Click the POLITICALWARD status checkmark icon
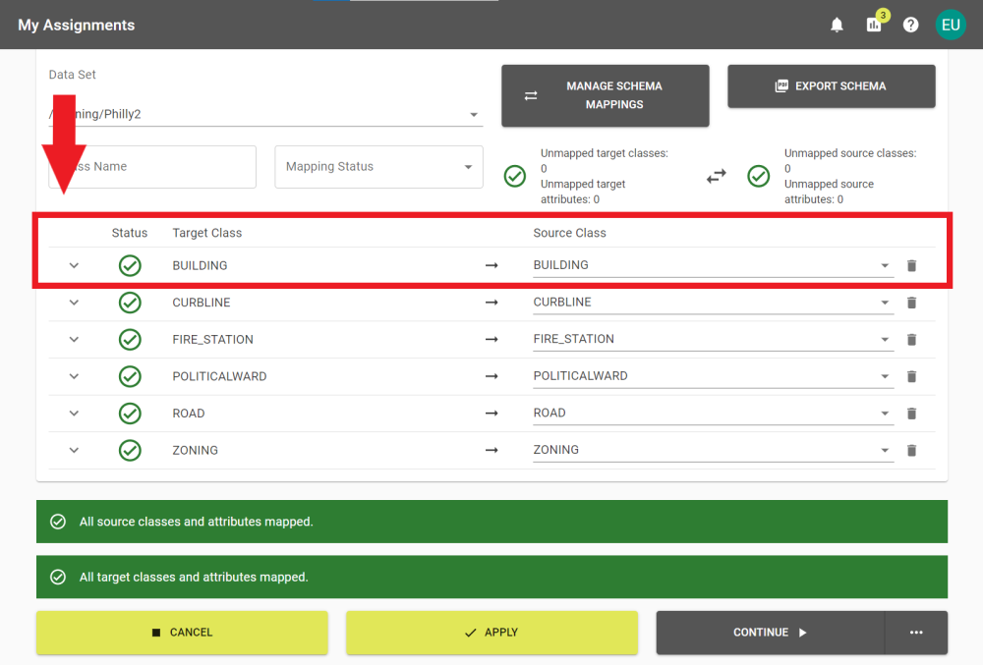This screenshot has width=983, height=665. (x=130, y=376)
